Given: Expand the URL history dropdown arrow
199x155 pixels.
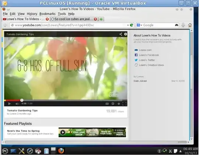Looking at the screenshot, I should [x=128, y=25].
